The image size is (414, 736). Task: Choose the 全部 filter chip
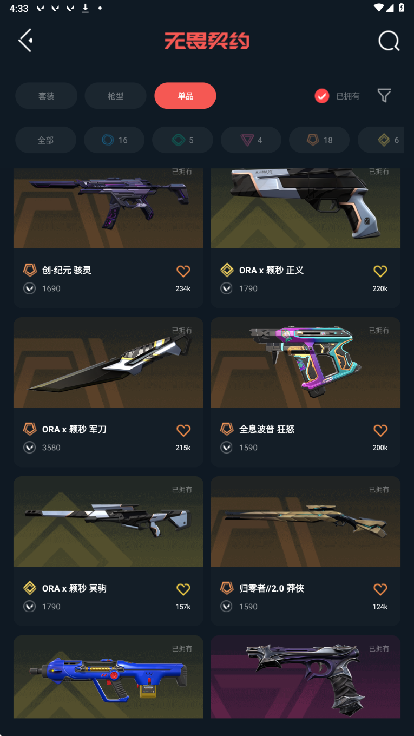[45, 140]
